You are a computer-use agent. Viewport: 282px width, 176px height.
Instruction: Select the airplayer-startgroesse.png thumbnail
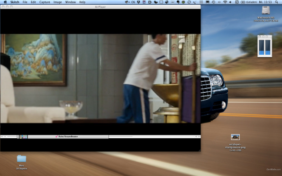coord(235,137)
